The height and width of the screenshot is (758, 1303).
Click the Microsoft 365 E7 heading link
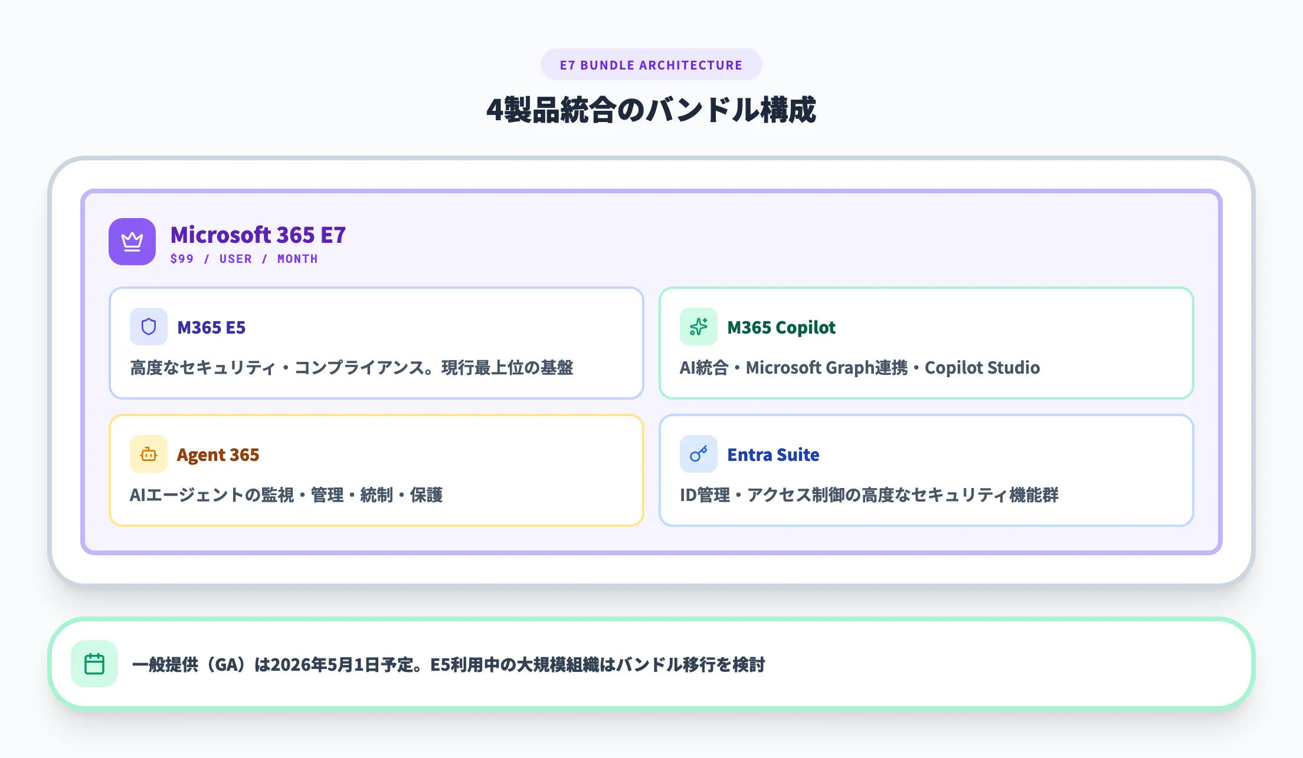click(x=257, y=235)
